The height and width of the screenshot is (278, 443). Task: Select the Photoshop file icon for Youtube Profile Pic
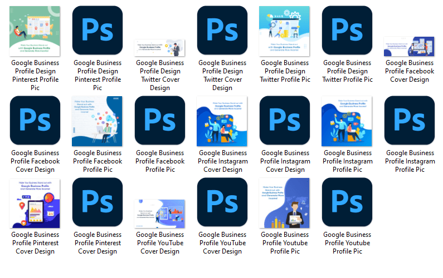coord(347,202)
